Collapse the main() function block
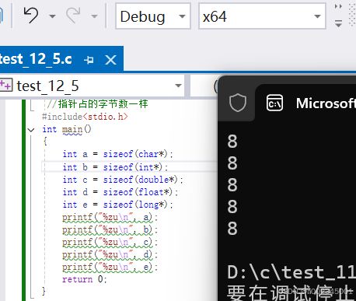This screenshot has width=356, height=301. [31, 130]
